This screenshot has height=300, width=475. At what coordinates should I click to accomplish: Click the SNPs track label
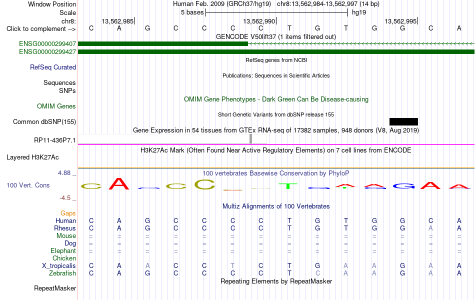[x=67, y=90]
